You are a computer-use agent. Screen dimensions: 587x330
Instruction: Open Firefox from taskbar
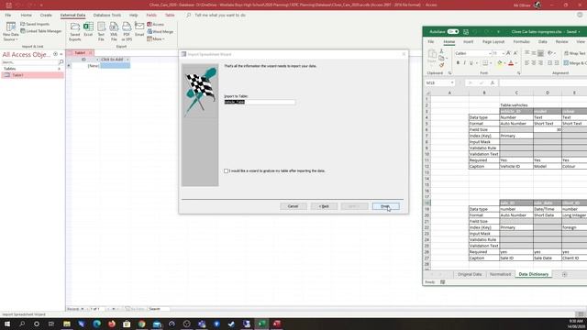pyautogui.click(x=112, y=324)
